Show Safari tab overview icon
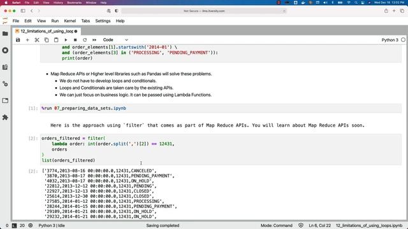This screenshot has width=408, height=229. click(402, 11)
